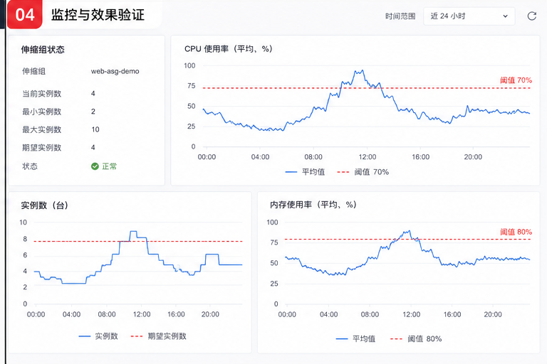
Task: Click the 08:00 tick on memory chart axis
Action: click(370, 314)
